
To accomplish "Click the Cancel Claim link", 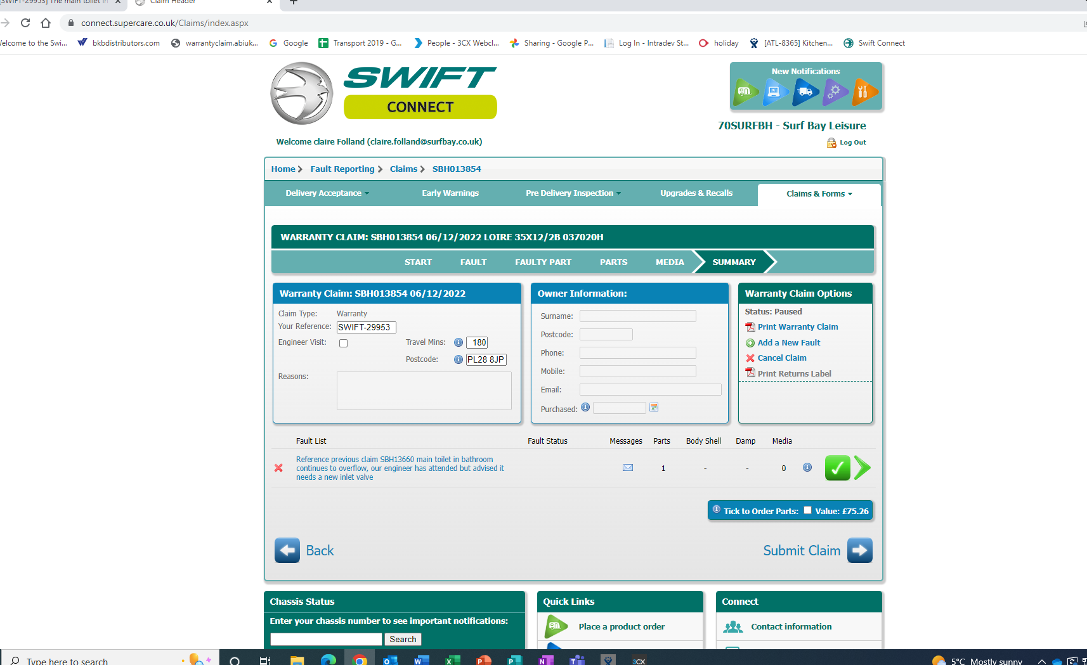I will 782,358.
